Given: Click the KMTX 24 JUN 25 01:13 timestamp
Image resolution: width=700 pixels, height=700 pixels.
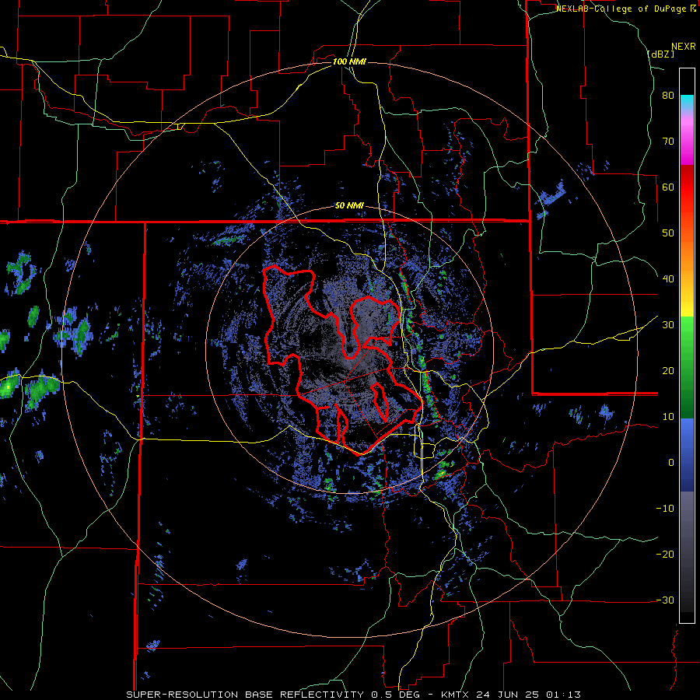Looking at the screenshot, I should [511, 695].
